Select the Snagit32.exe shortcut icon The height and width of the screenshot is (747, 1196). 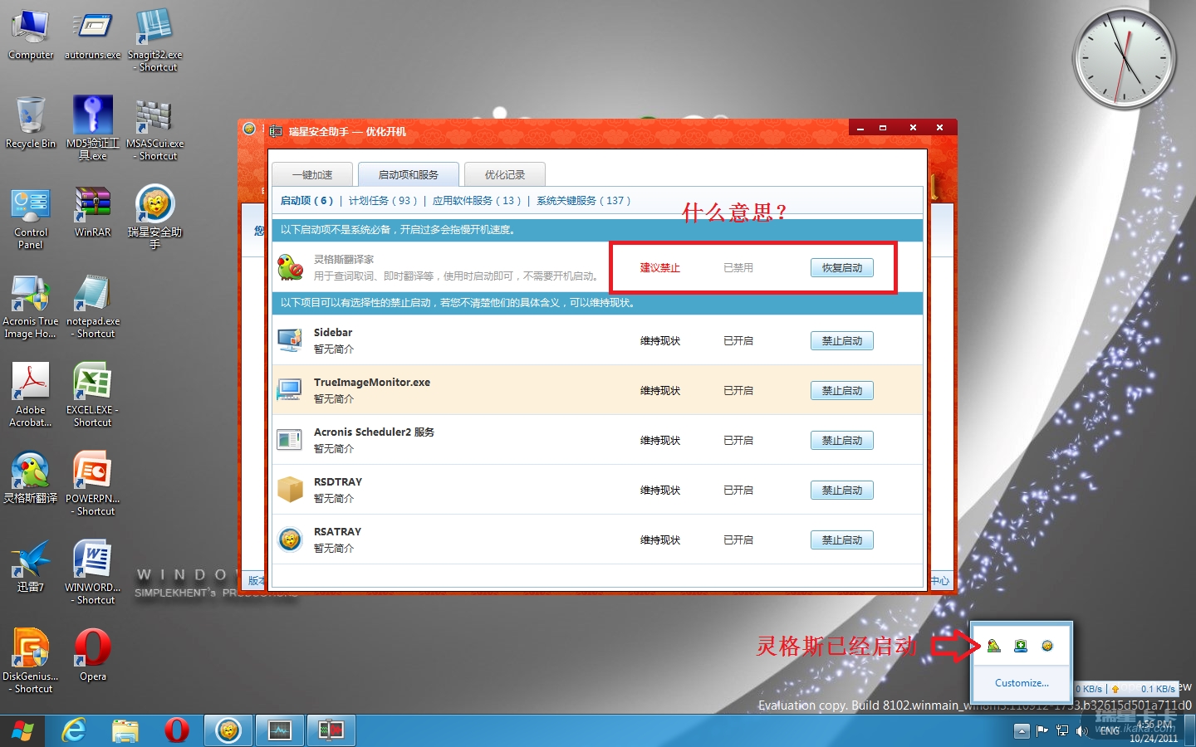(x=154, y=41)
